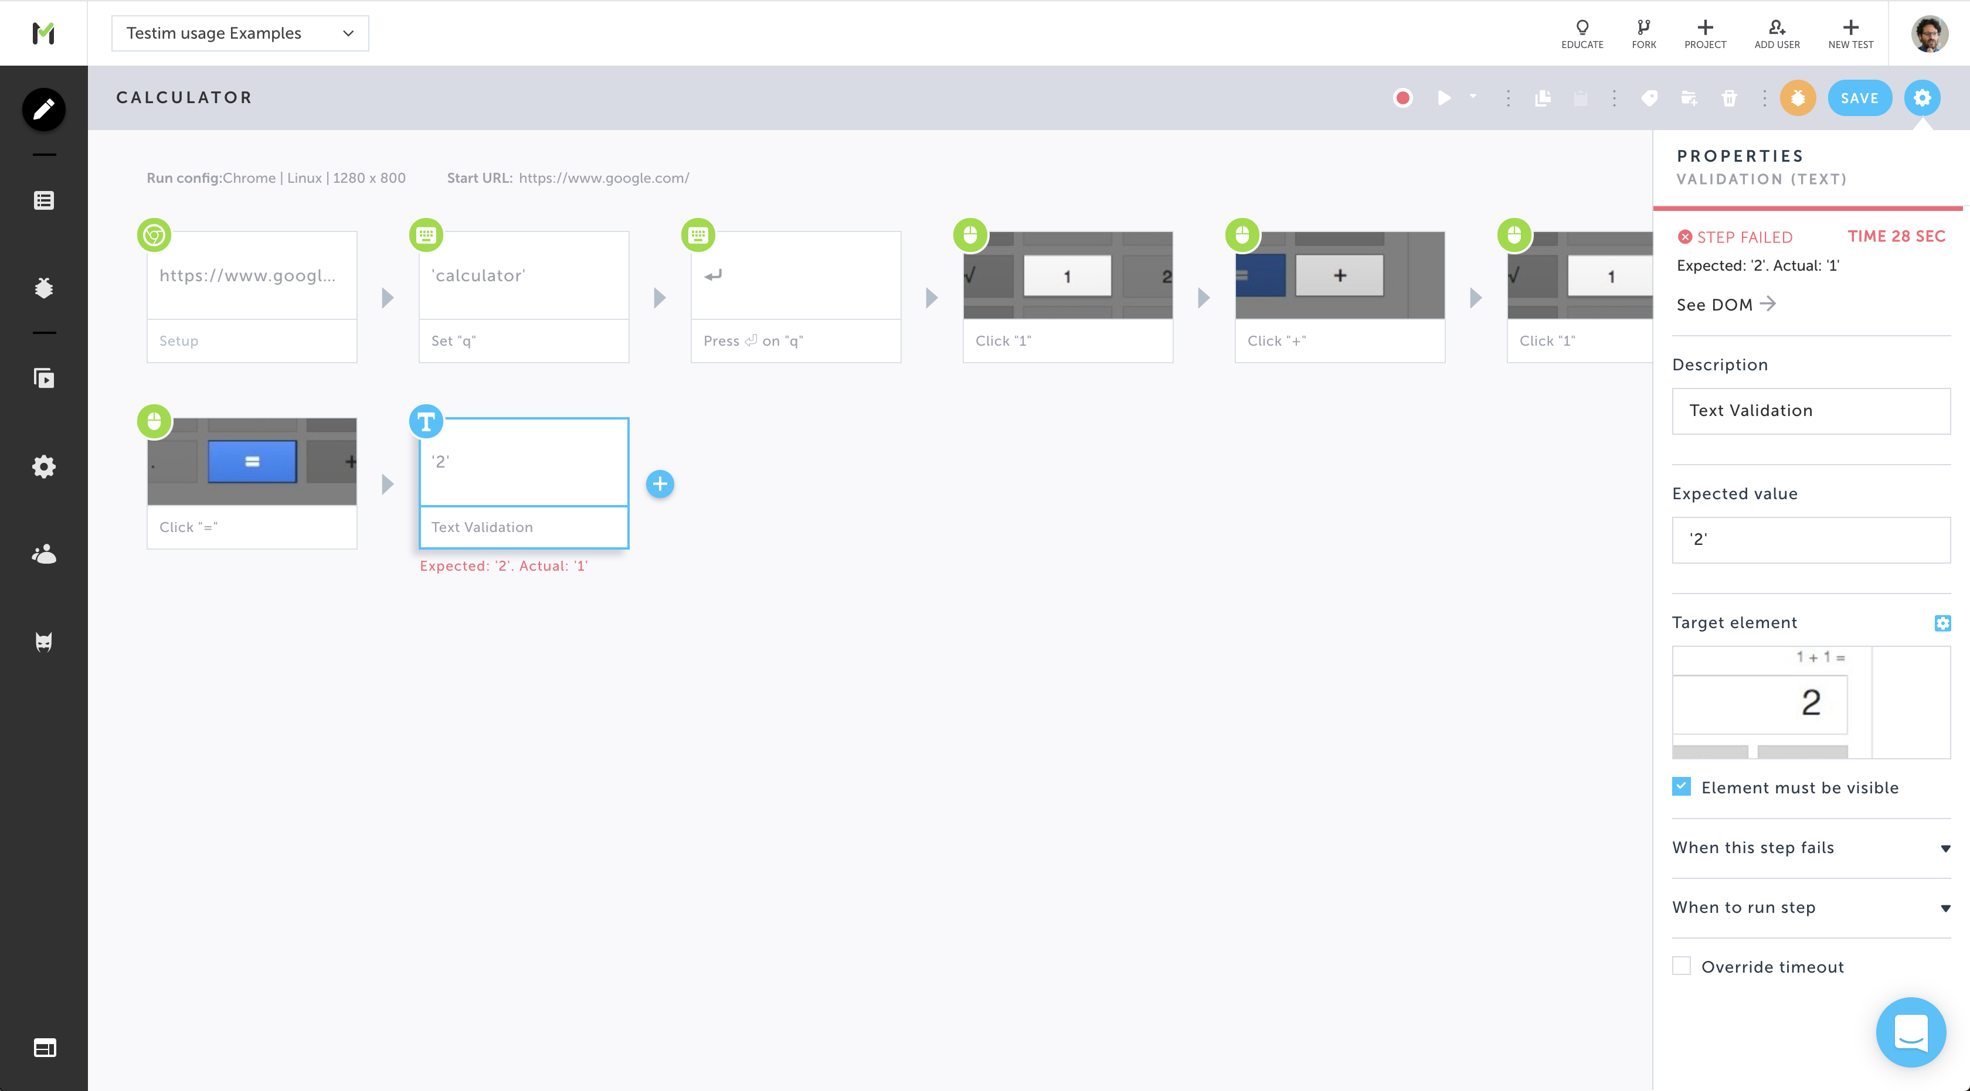
Task: Click the SAVE button
Action: 1859,98
